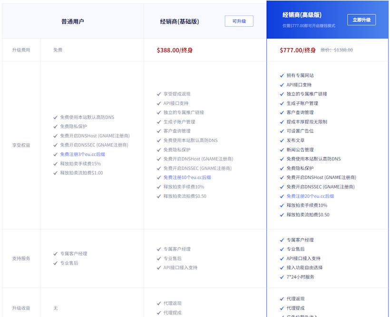
Task: Click checkmark icon beside 新闻公告管理
Action: [x=283, y=150]
